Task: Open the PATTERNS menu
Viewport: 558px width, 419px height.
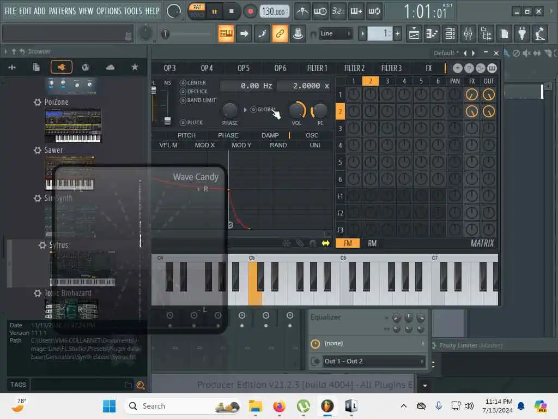Action: point(62,11)
